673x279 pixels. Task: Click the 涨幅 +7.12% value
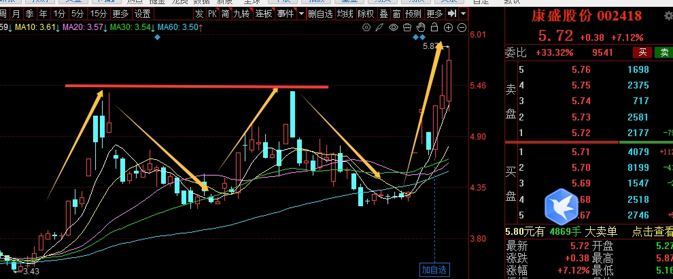[x=573, y=271]
